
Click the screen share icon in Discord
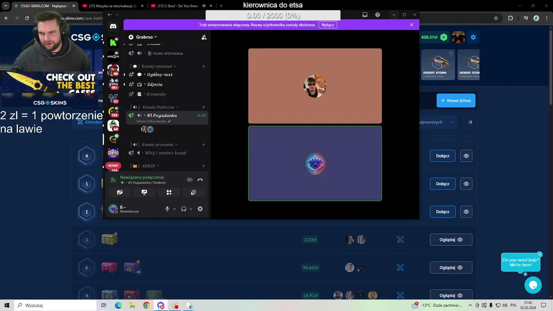(x=144, y=192)
